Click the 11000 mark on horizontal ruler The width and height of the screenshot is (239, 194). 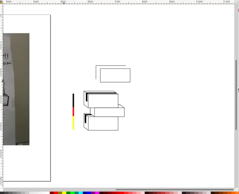tap(227, 2)
